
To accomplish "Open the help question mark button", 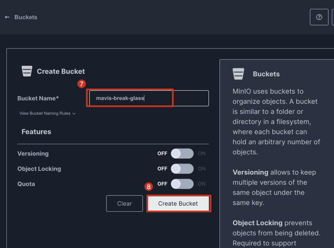I will (x=319, y=17).
